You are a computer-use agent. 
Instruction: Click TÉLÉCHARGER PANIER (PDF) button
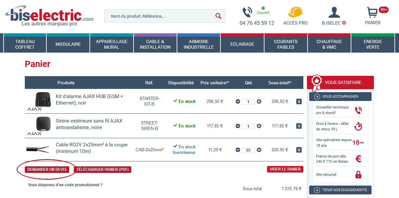tap(103, 170)
